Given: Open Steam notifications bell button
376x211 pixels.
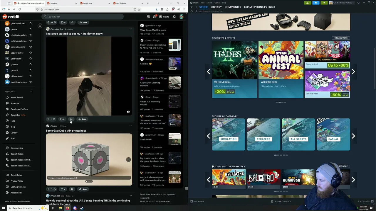Looking at the screenshot, I should coord(324,3).
